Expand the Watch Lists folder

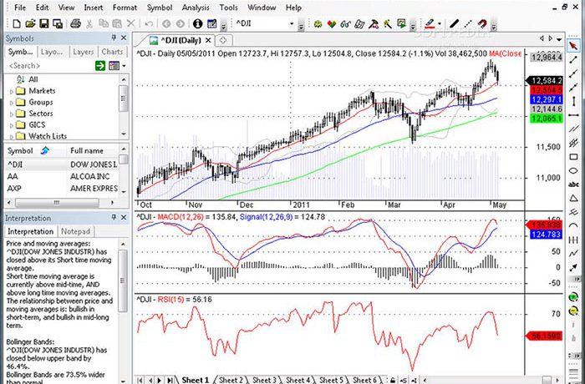(x=12, y=136)
